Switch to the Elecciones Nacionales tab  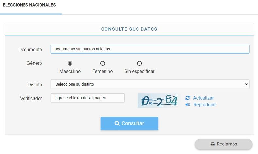click(x=29, y=5)
